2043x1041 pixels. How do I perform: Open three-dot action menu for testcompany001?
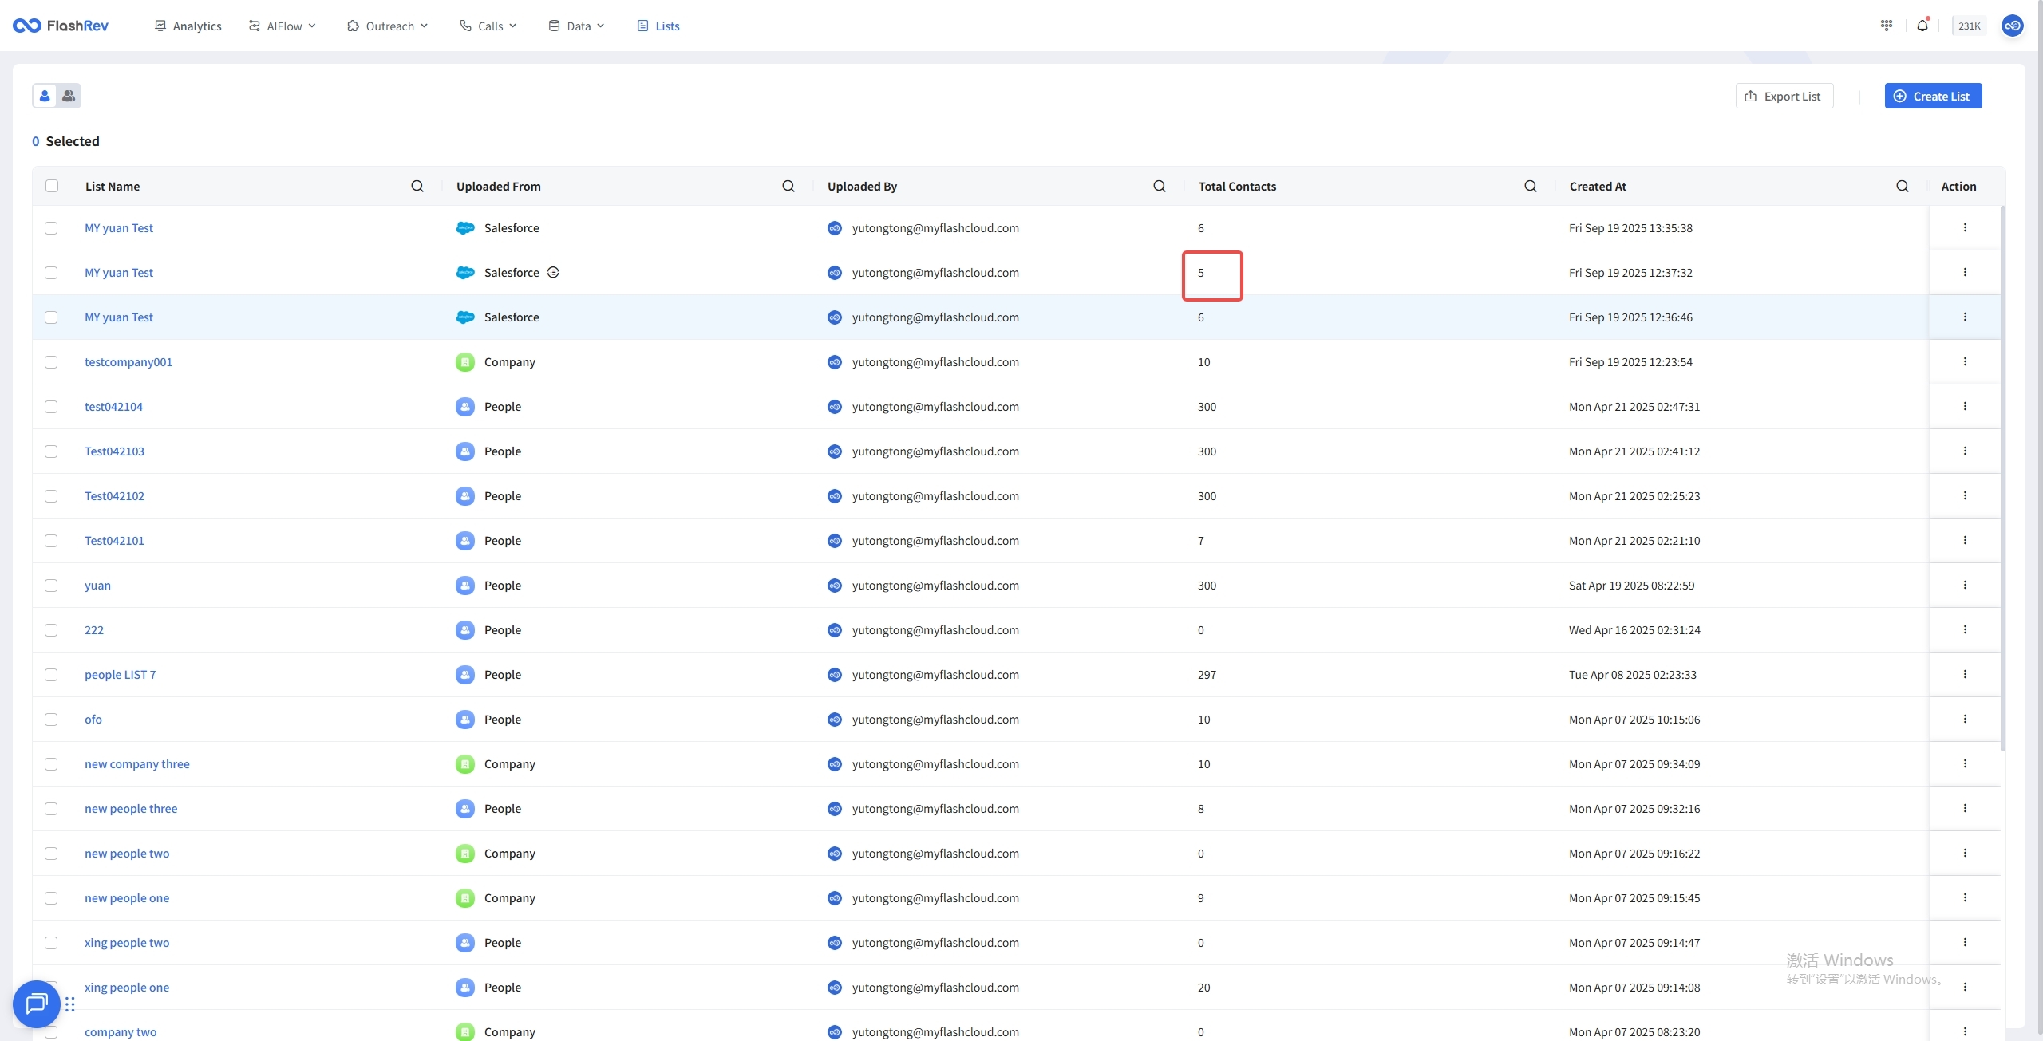pos(1965,361)
